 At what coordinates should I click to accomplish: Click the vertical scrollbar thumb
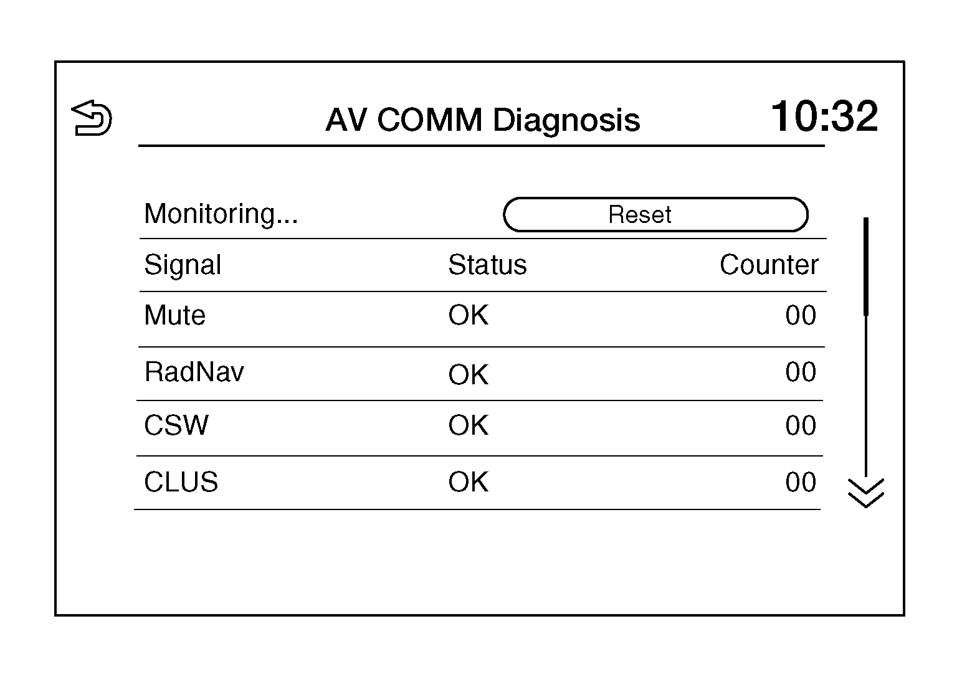tap(866, 267)
